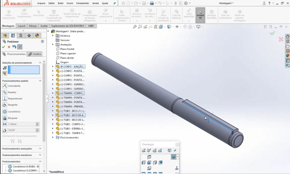The width and height of the screenshot is (290, 174).
Task: Pin the Orientação popup
Action: point(175,150)
